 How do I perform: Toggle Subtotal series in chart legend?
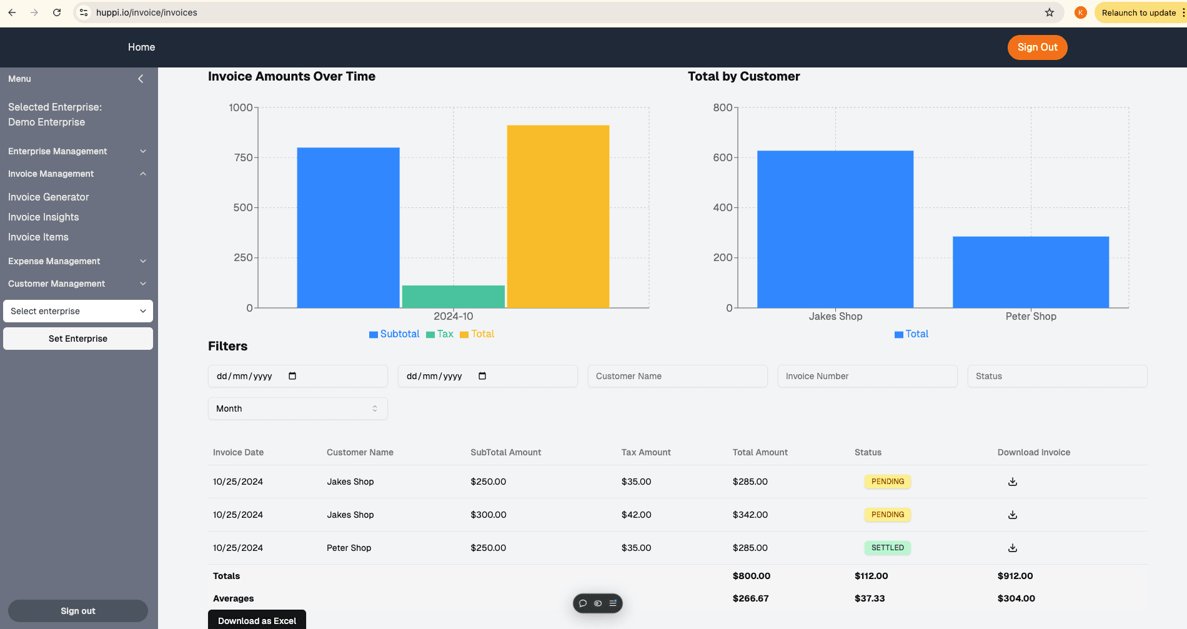[x=394, y=334]
